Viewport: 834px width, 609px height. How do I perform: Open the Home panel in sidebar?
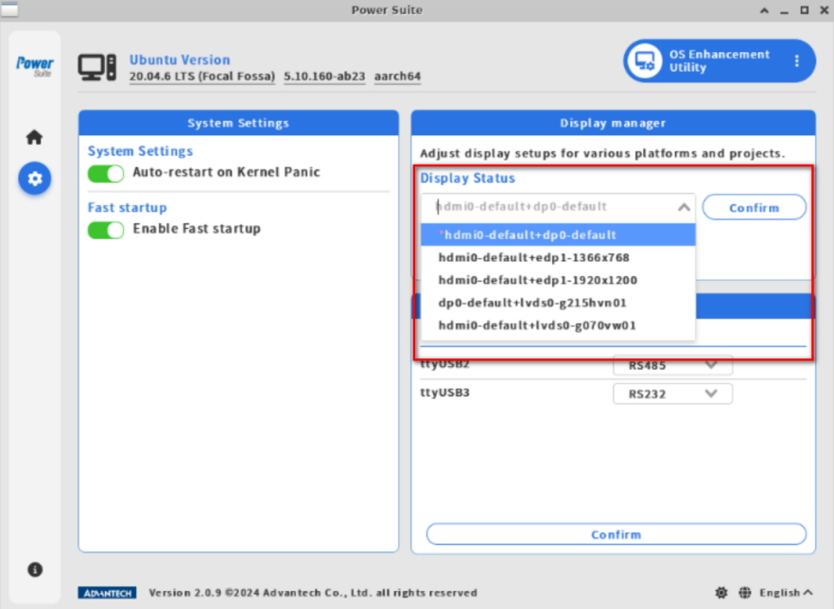pos(34,136)
